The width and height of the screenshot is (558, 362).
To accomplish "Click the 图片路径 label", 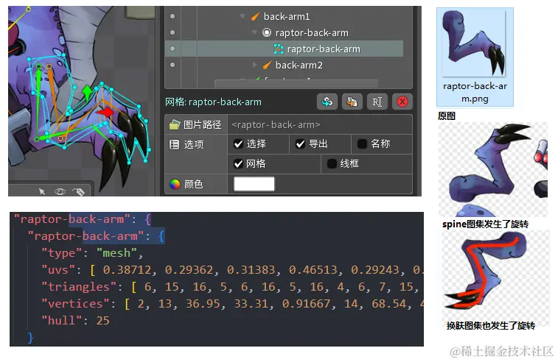I will coord(202,124).
